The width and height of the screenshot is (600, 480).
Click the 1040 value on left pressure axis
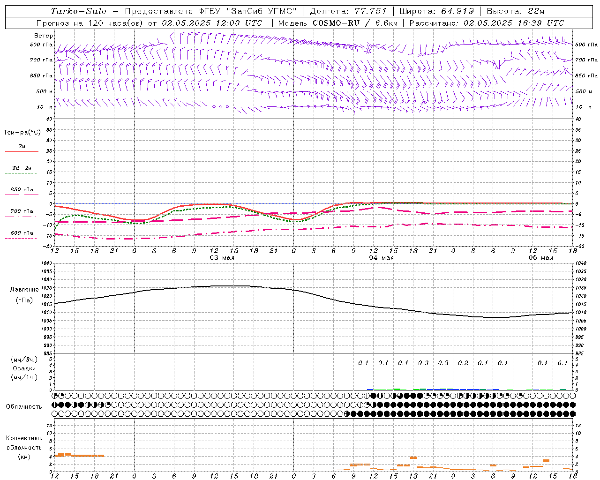pos(47,263)
